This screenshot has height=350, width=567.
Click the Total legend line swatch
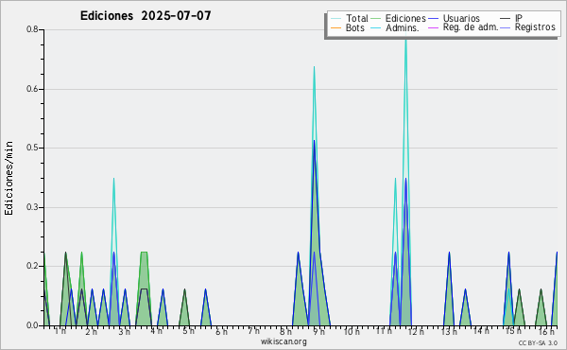click(x=335, y=19)
